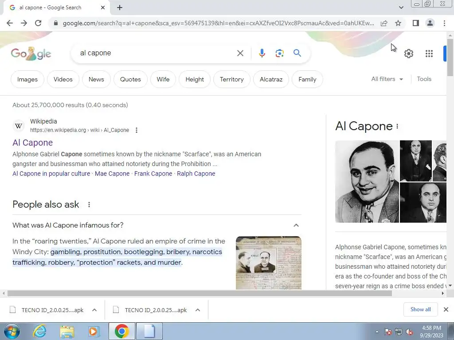Open the Ralph Capone link
The height and width of the screenshot is (340, 454).
coord(196,174)
